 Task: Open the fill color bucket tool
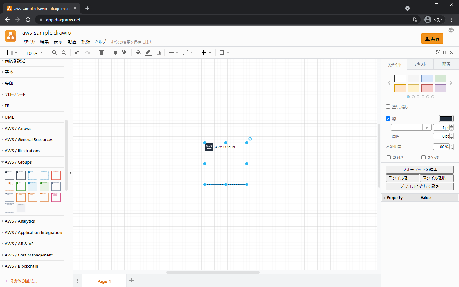coord(138,53)
